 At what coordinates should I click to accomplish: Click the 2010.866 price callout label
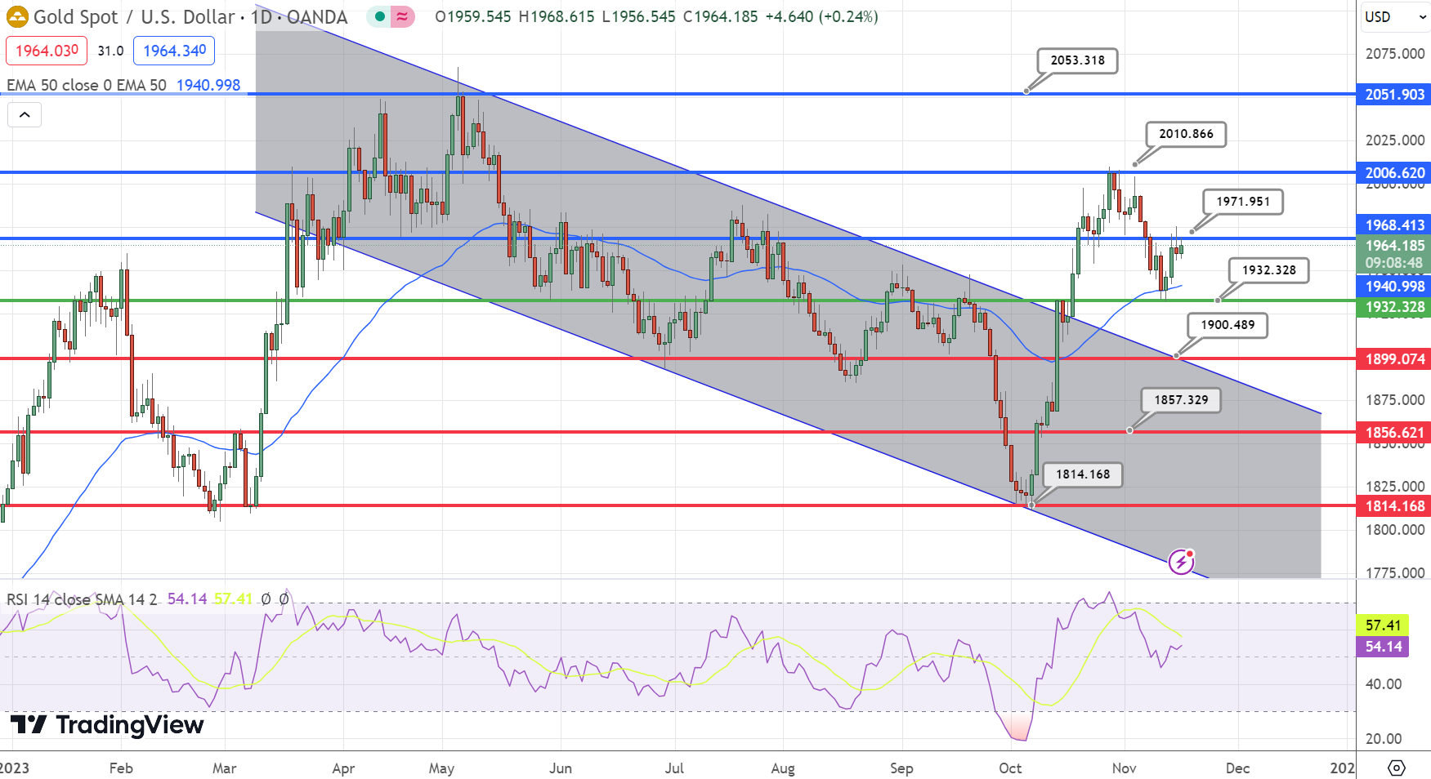(x=1186, y=134)
